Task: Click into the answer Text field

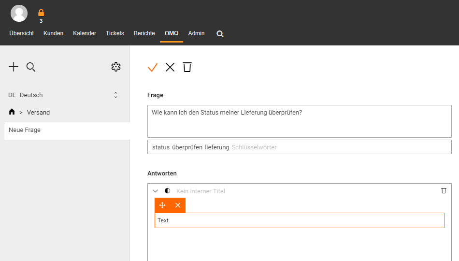Action: point(300,220)
